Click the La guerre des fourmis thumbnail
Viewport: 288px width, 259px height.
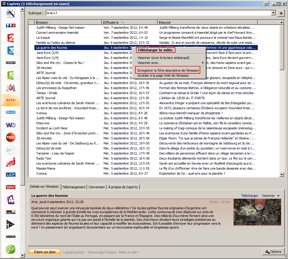pyautogui.click(x=257, y=212)
